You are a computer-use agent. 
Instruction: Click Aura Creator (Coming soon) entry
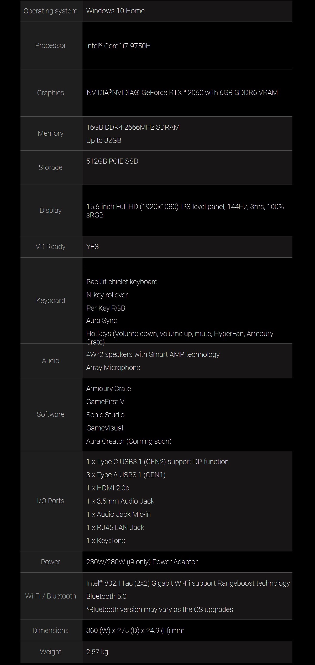pyautogui.click(x=129, y=441)
